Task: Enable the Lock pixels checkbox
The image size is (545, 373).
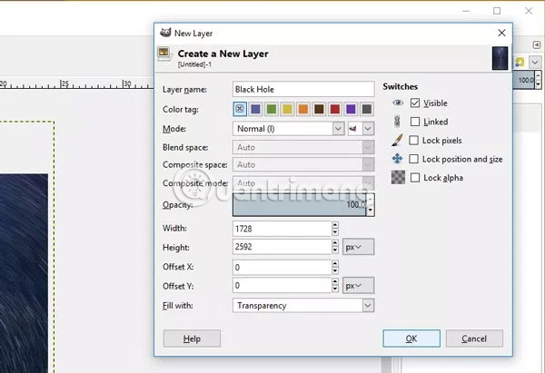Action: pos(413,141)
